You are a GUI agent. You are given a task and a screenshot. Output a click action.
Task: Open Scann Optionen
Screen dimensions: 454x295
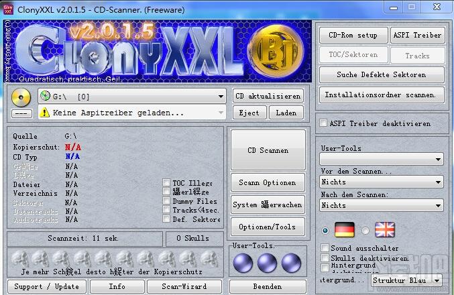pos(268,182)
